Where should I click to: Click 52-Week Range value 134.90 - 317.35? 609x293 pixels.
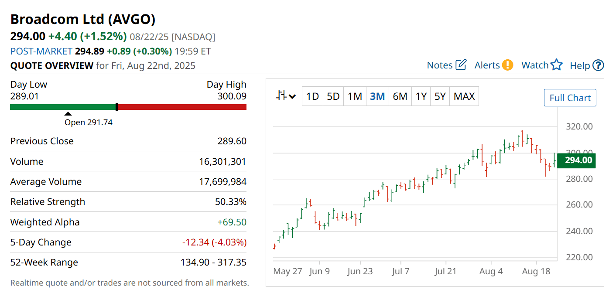click(213, 262)
